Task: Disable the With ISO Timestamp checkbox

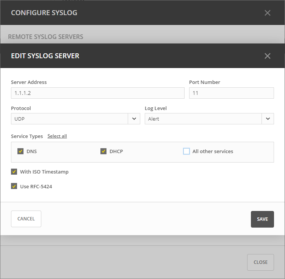Action: click(14, 172)
